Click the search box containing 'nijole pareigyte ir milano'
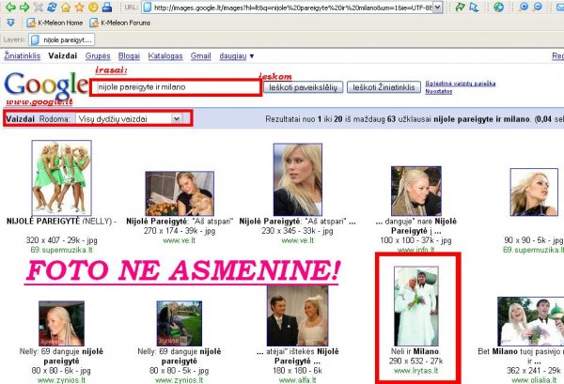The height and width of the screenshot is (384, 564). (x=176, y=87)
